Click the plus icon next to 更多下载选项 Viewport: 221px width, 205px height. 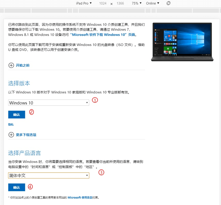pyautogui.click(x=11, y=135)
